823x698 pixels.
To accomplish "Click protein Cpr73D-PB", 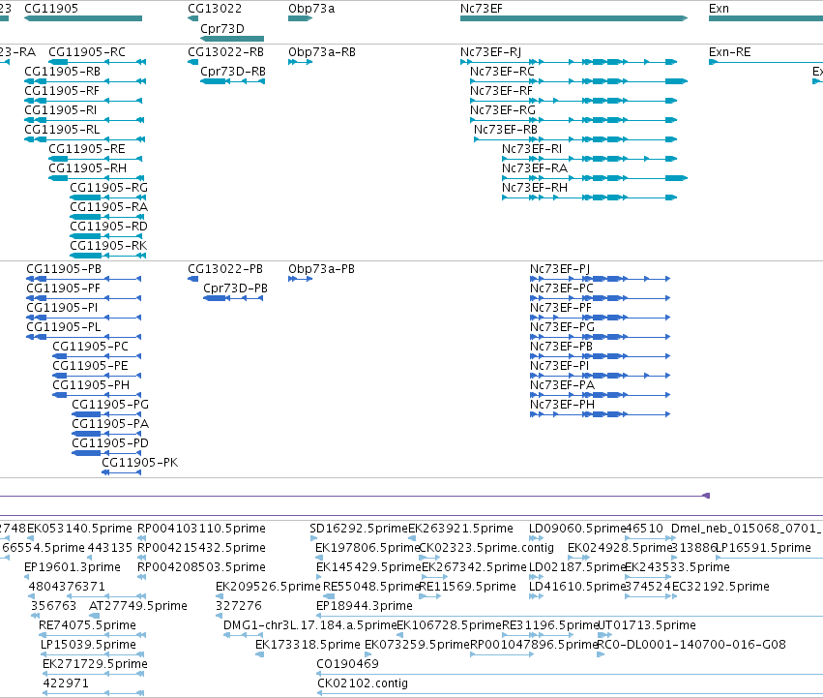I will 235,288.
